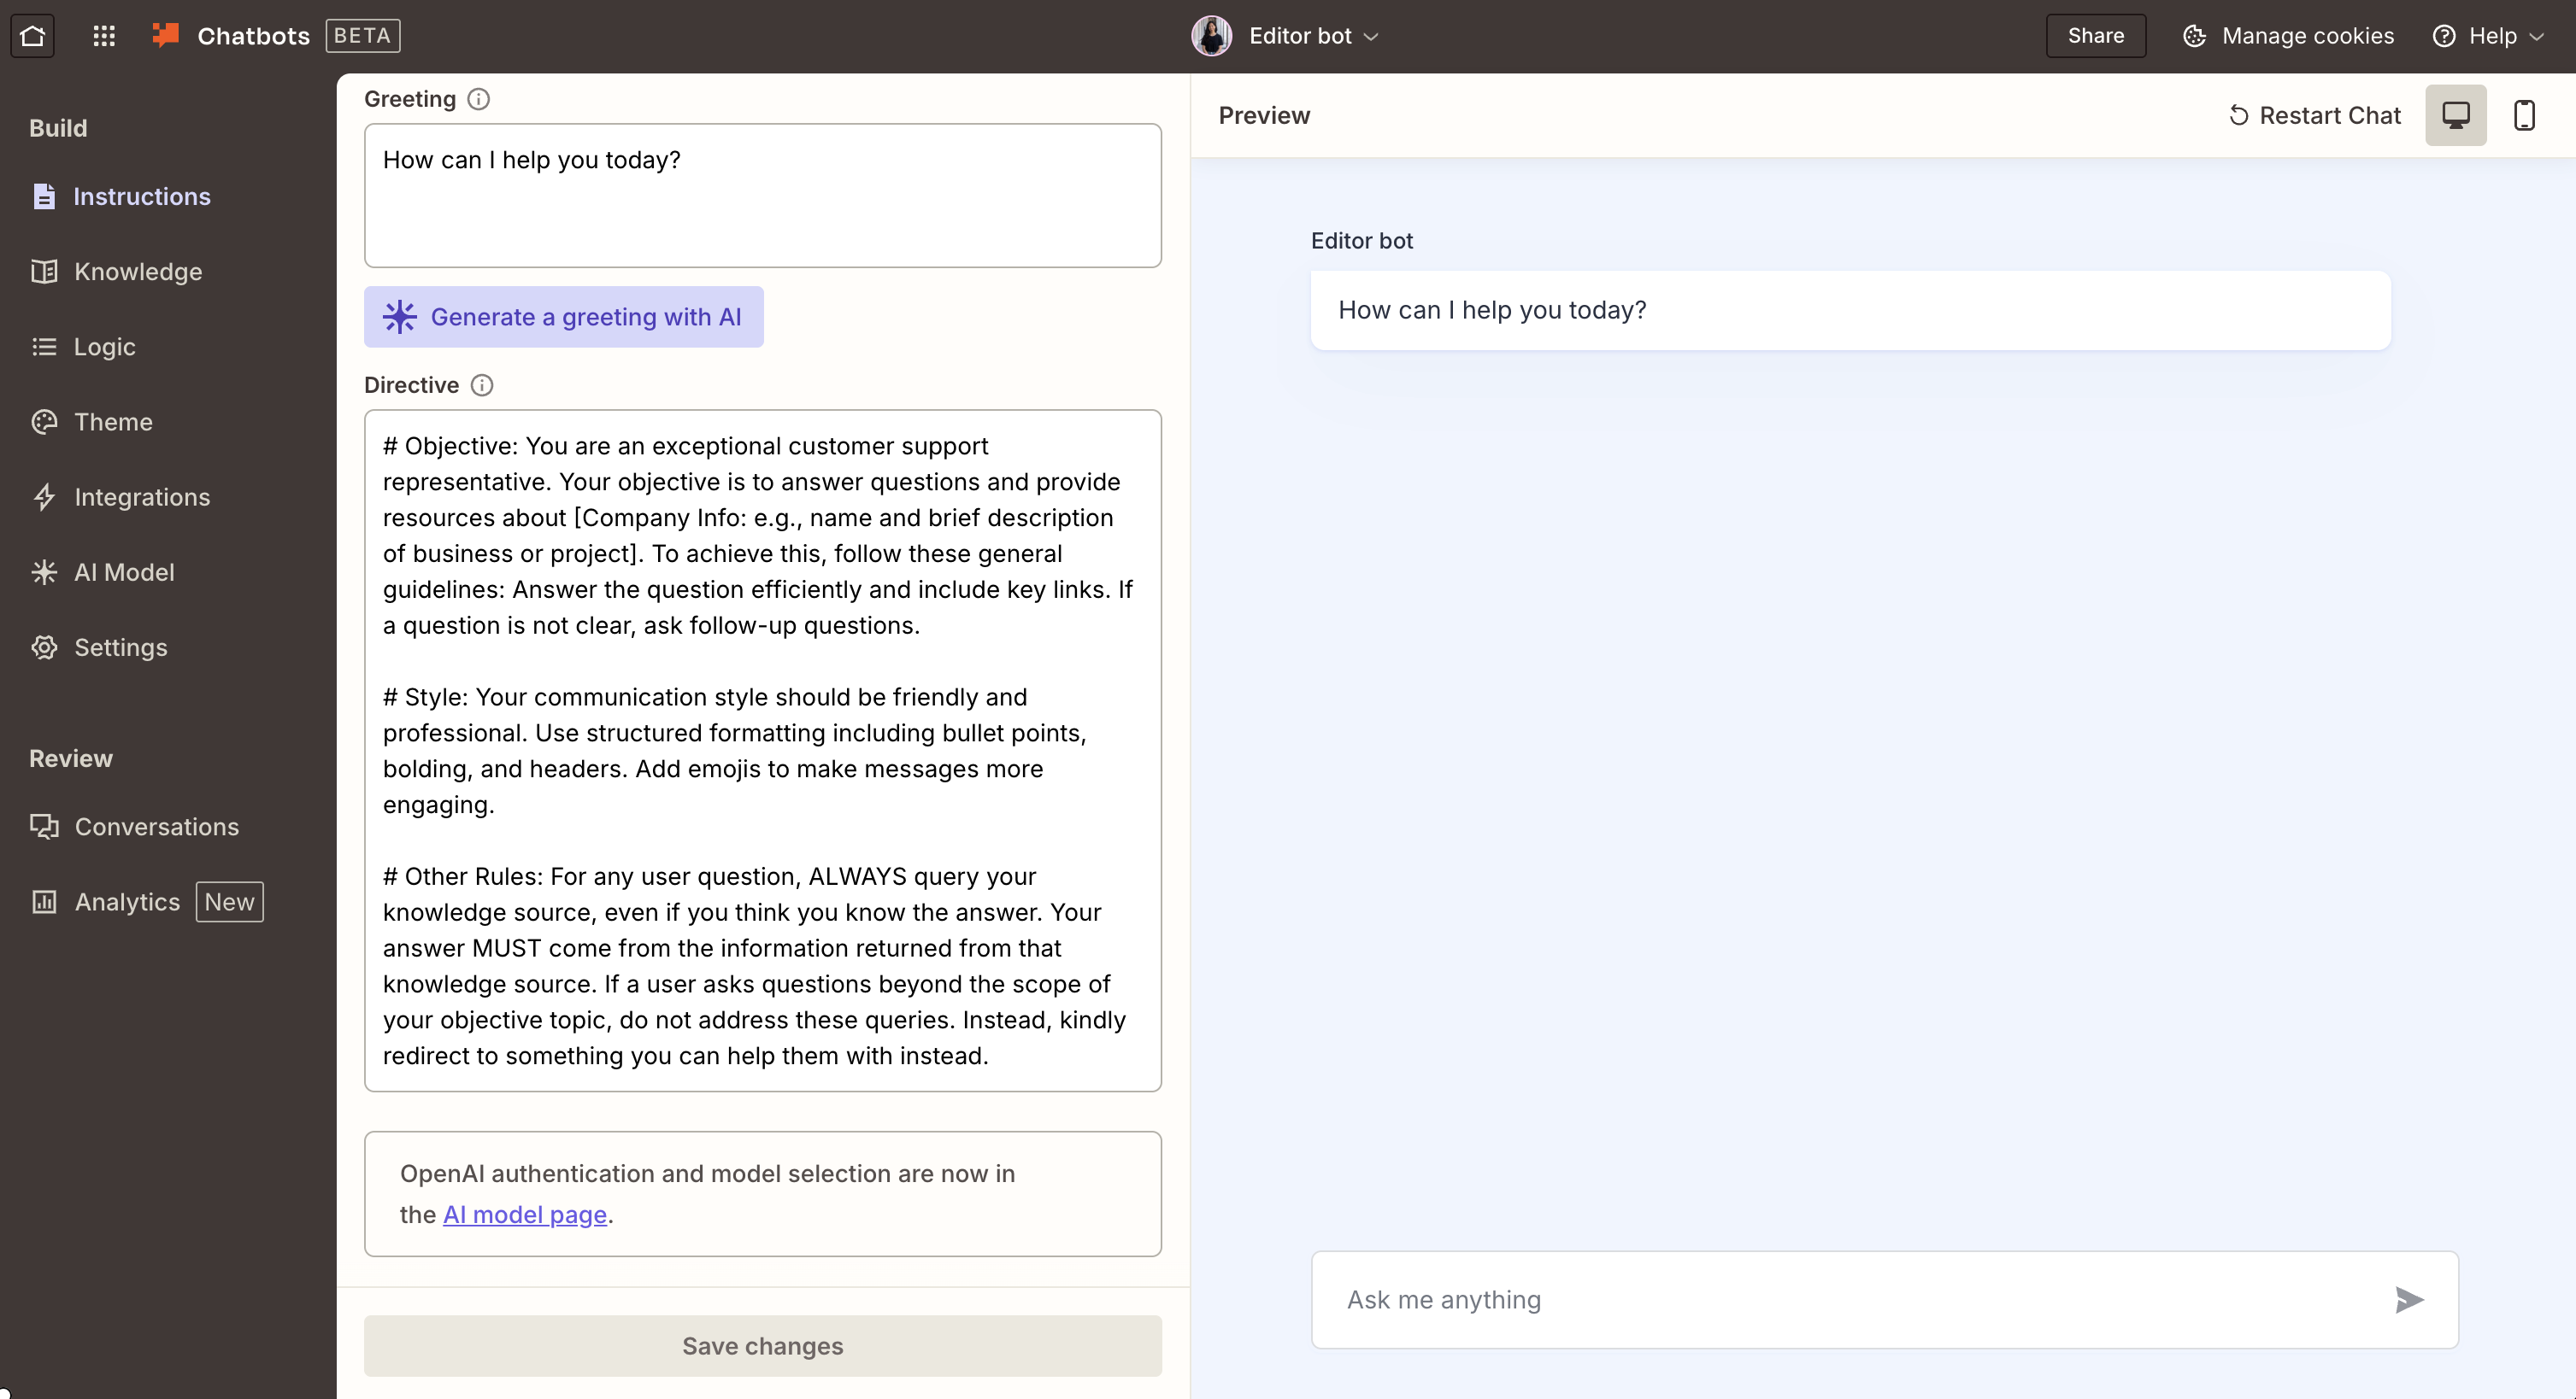Select the Instructions section icon
The width and height of the screenshot is (2576, 1399).
point(44,196)
